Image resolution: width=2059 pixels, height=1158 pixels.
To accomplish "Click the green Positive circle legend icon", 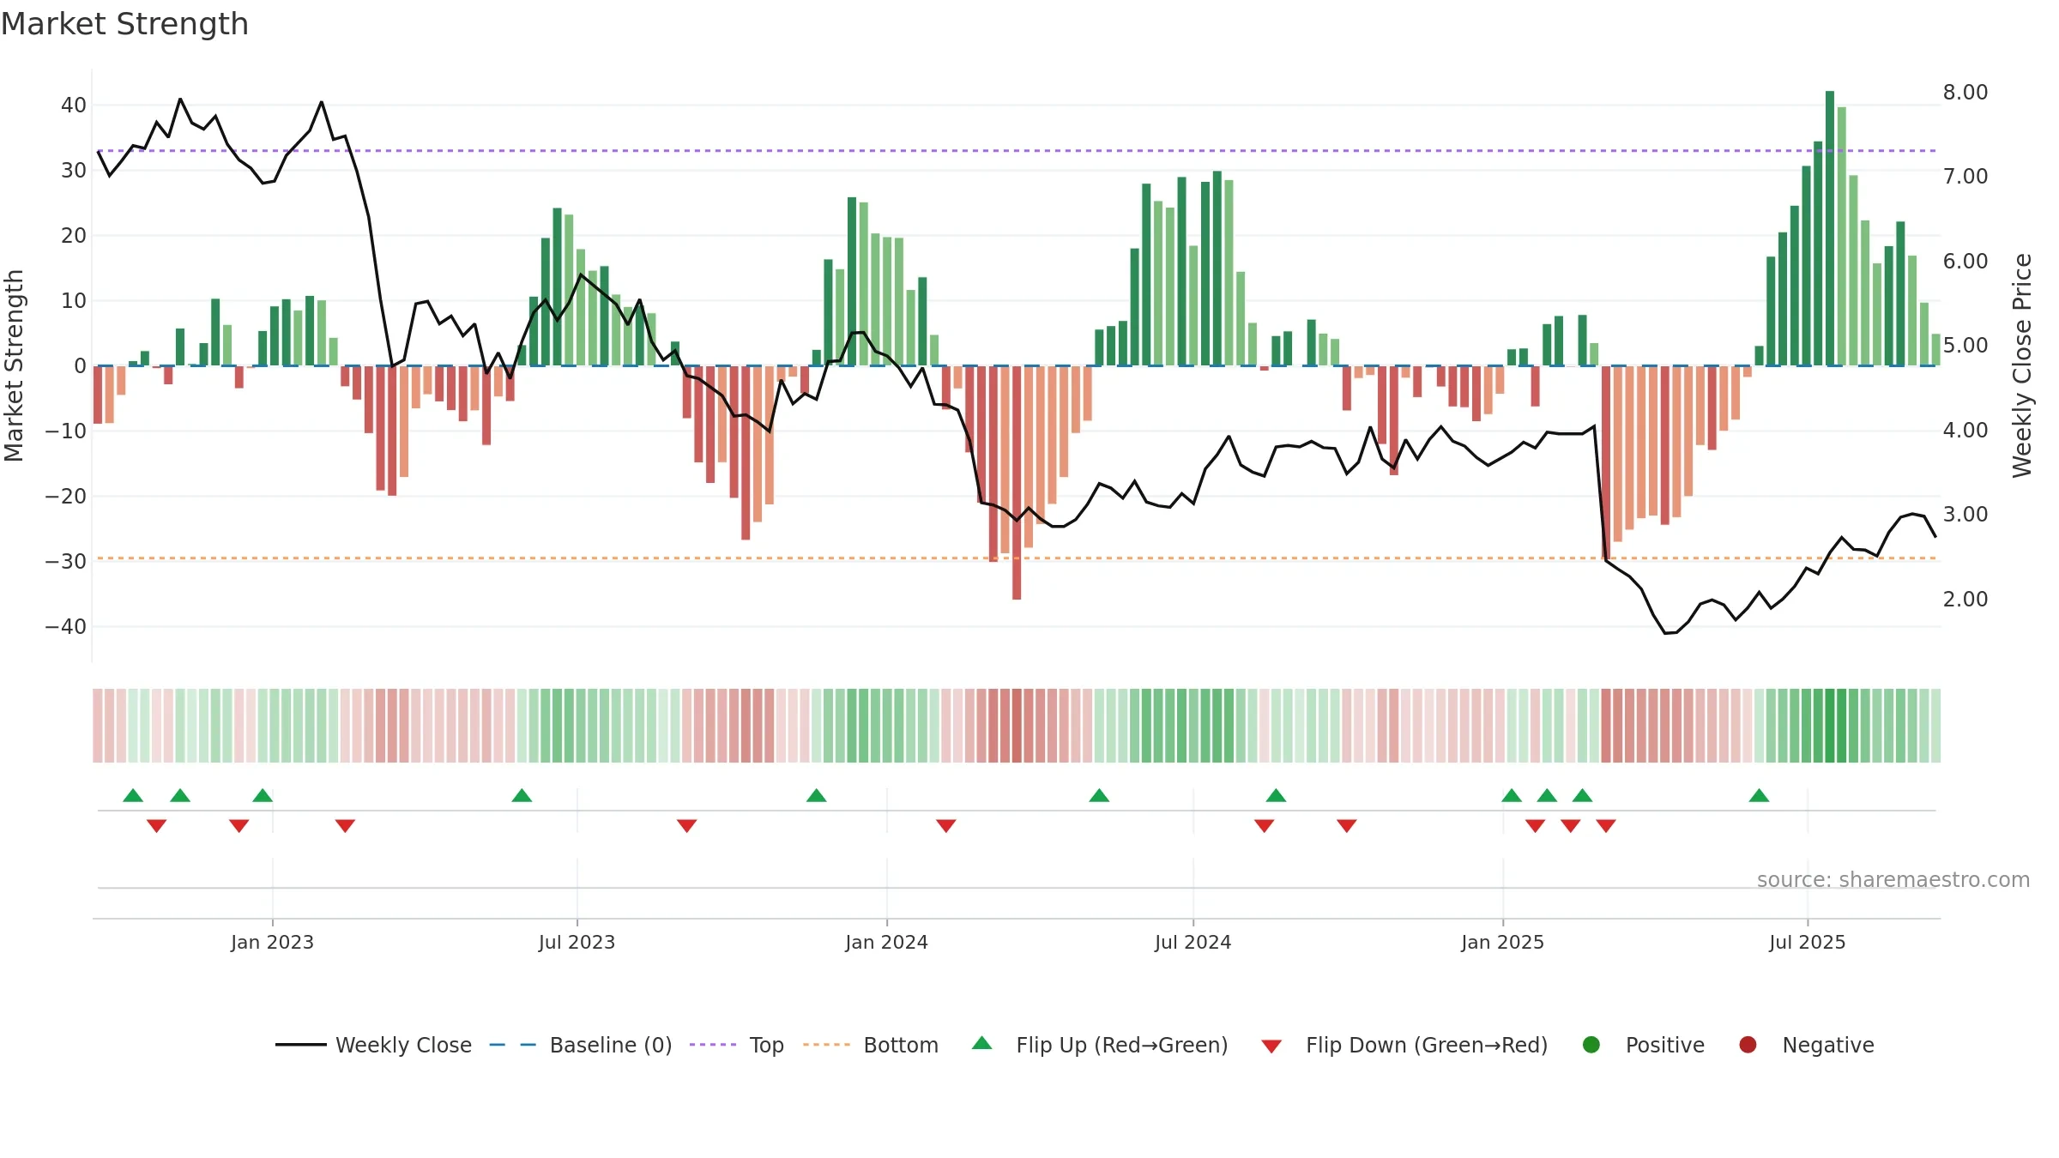I will pyautogui.click(x=1591, y=1045).
